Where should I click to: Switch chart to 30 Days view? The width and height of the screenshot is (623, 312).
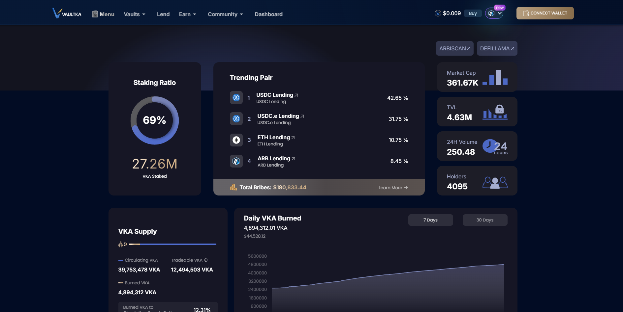485,220
